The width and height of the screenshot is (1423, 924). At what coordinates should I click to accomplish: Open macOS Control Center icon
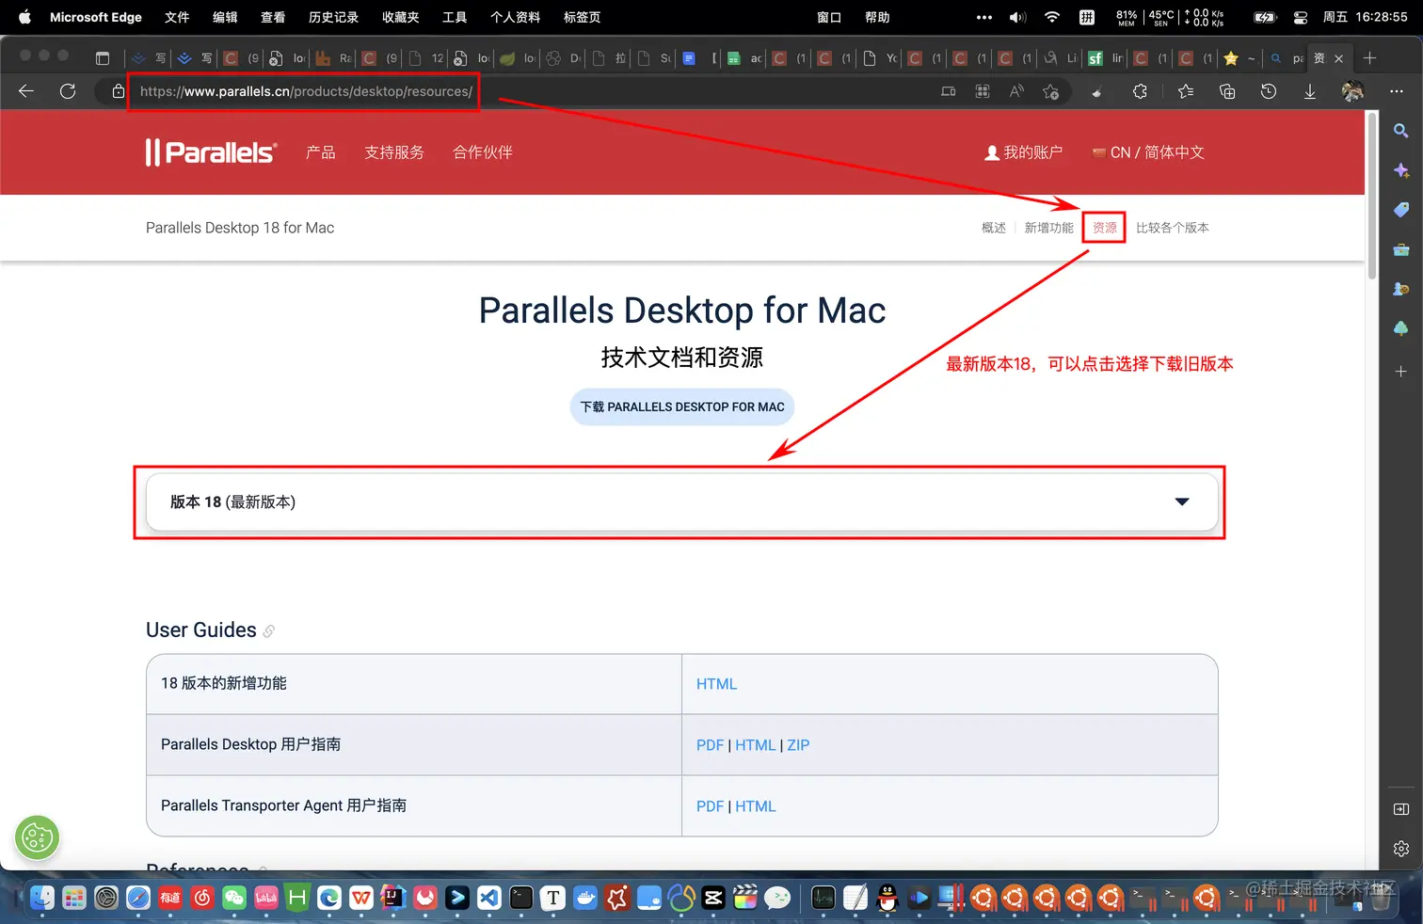(x=1301, y=17)
